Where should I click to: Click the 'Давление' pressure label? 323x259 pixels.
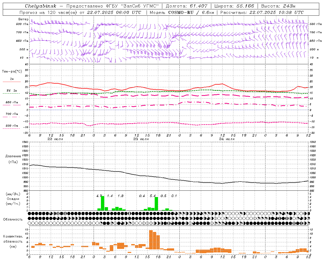coord(13,156)
